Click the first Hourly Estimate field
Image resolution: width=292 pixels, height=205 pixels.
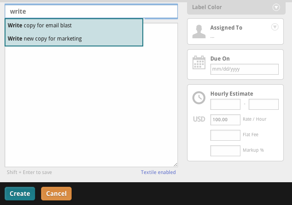225,104
